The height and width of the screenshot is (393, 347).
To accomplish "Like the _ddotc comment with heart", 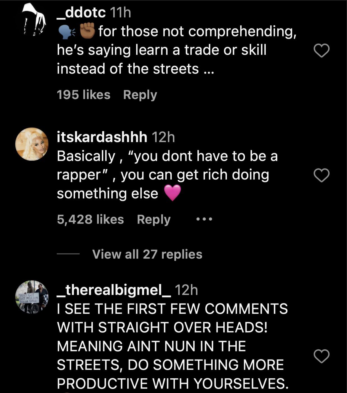I will (321, 51).
